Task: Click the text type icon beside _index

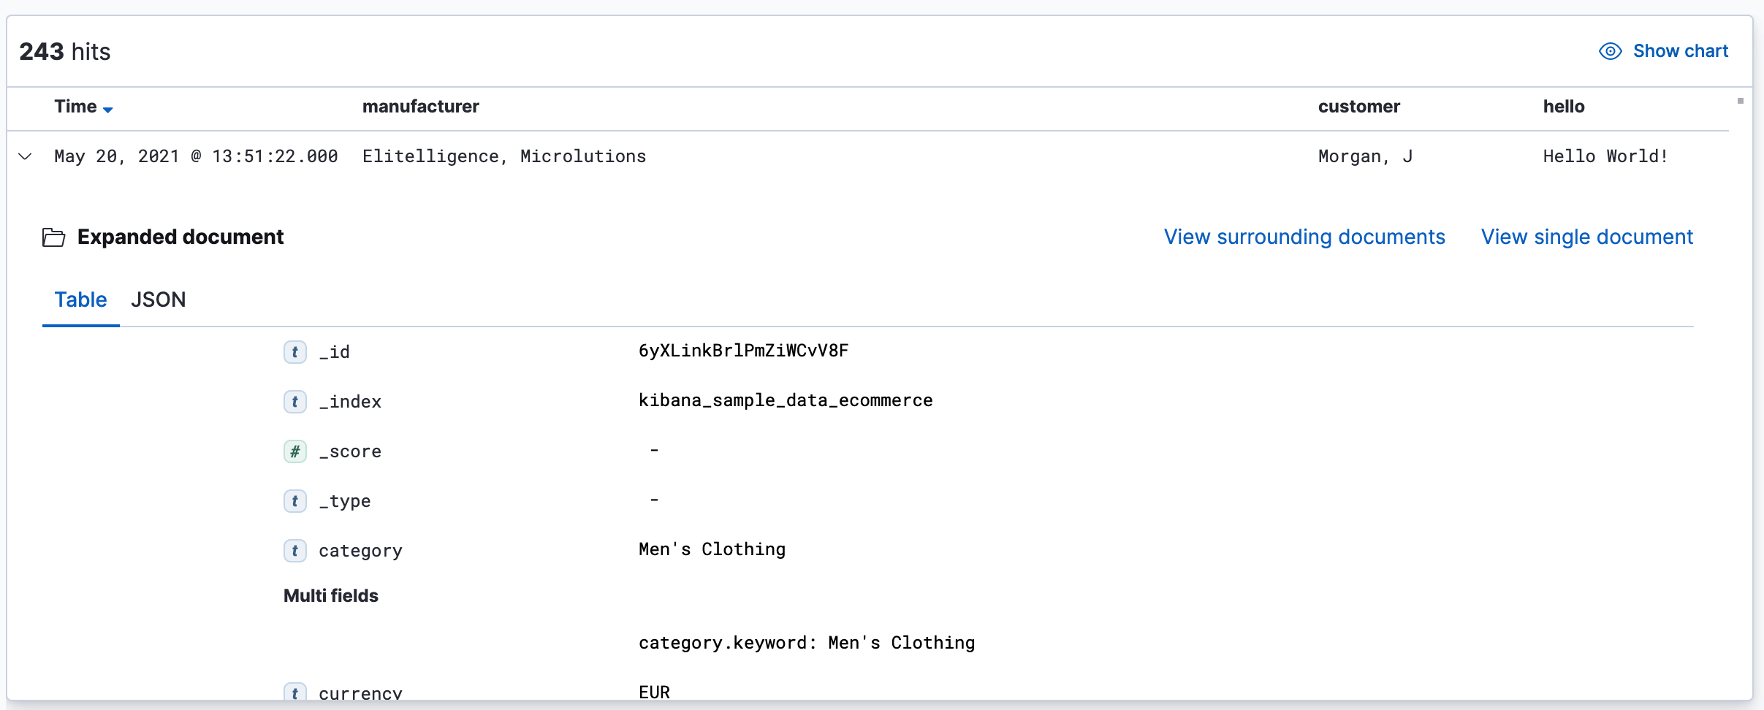Action: (x=294, y=401)
